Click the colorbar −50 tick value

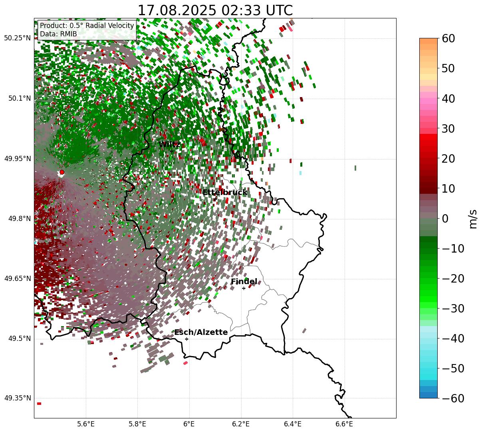point(453,368)
